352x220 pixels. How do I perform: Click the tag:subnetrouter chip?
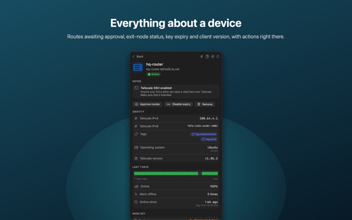pos(204,134)
